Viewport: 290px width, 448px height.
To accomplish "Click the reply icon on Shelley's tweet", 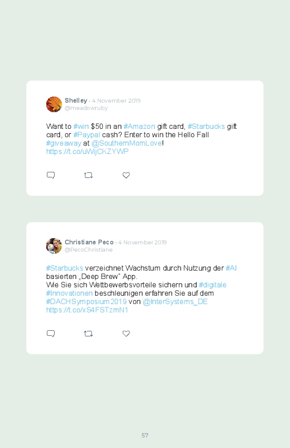I will [x=51, y=175].
